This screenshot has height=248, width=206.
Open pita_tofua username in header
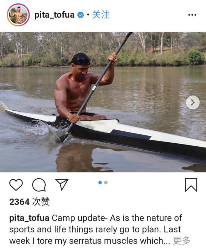(54, 15)
